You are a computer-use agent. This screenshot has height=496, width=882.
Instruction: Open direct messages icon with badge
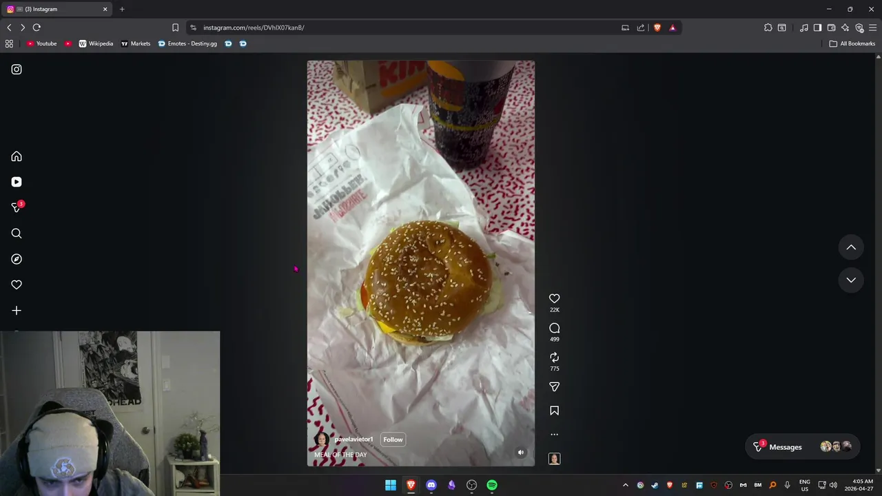(x=17, y=207)
